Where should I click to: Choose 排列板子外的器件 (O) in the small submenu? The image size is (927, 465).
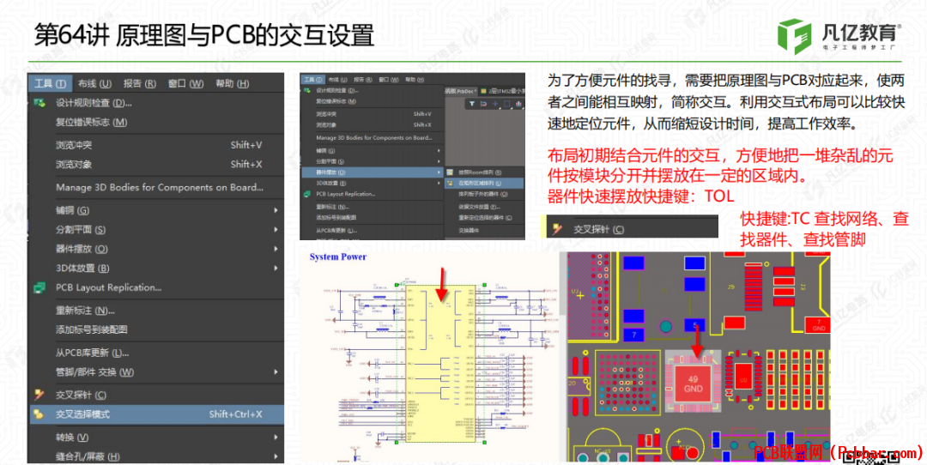pyautogui.click(x=484, y=194)
